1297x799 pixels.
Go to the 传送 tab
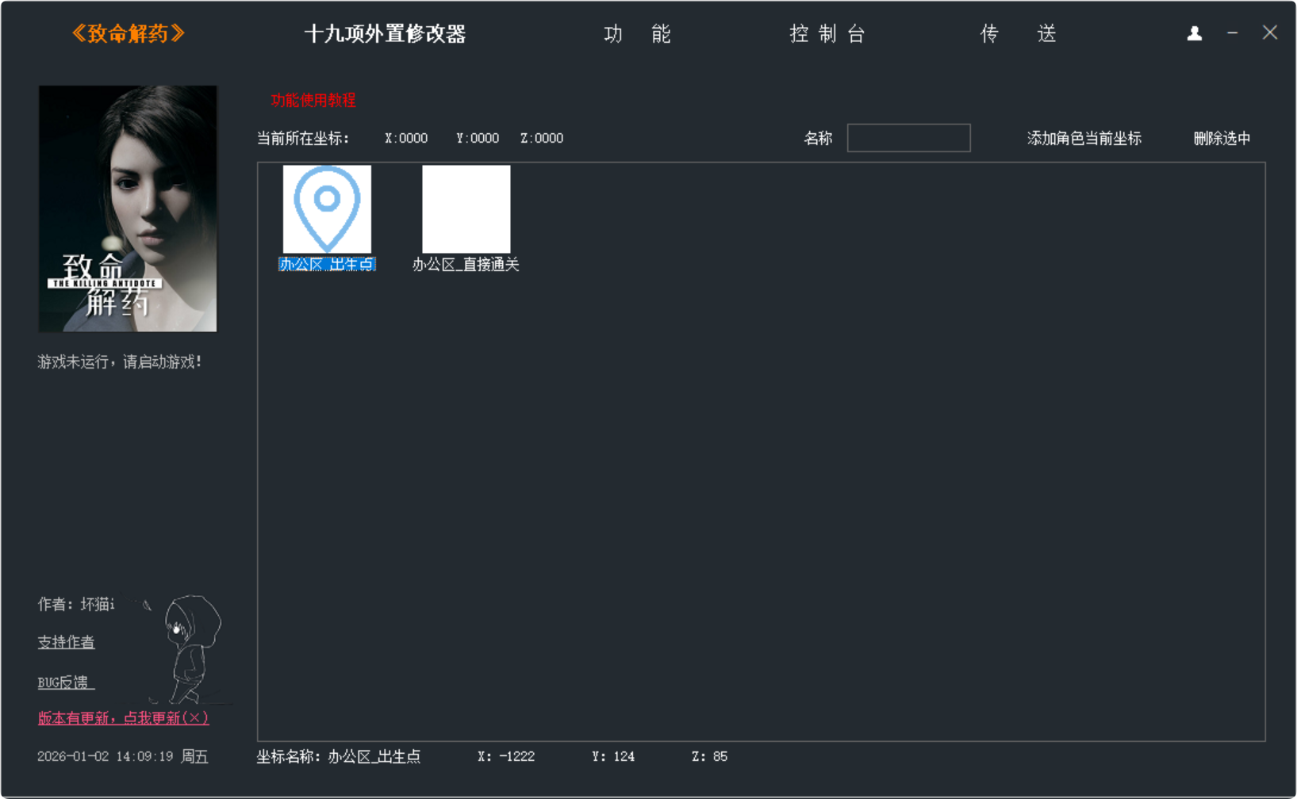[1018, 34]
